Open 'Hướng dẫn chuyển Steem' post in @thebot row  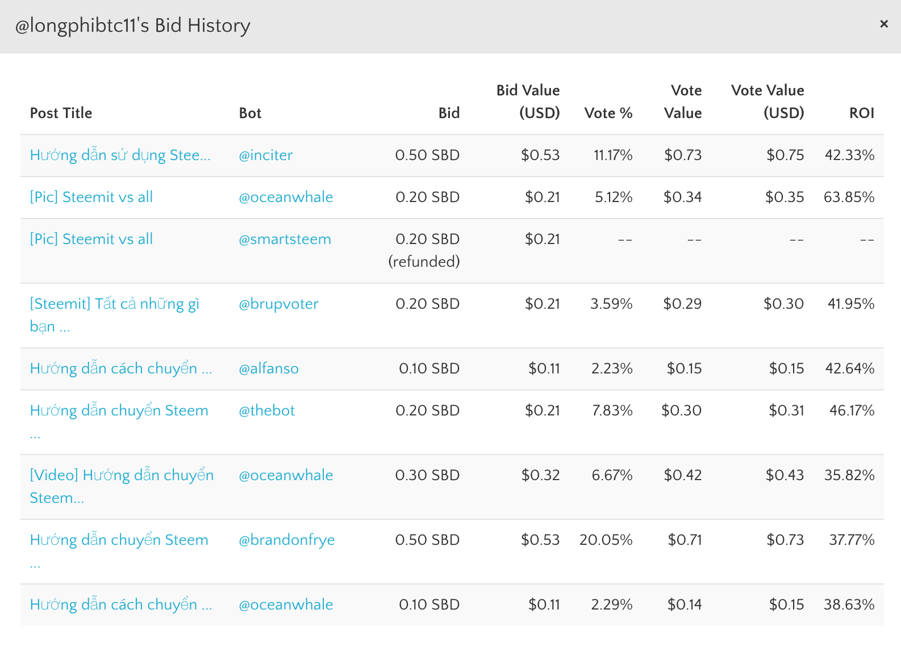(x=119, y=410)
